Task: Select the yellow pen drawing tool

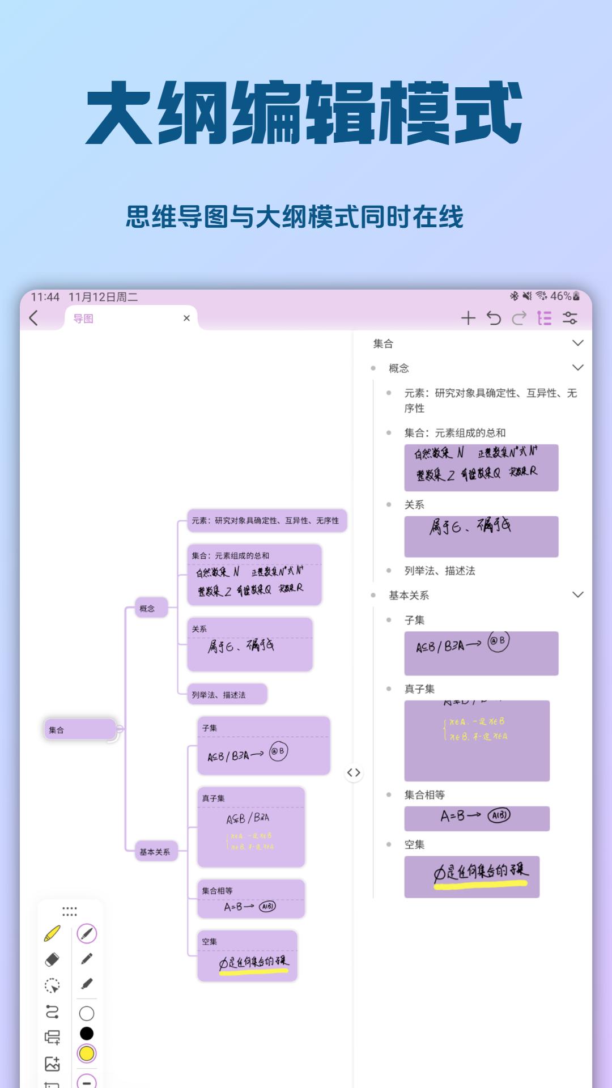Action: [x=52, y=933]
